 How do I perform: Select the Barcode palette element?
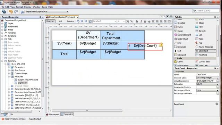[x=200, y=31]
